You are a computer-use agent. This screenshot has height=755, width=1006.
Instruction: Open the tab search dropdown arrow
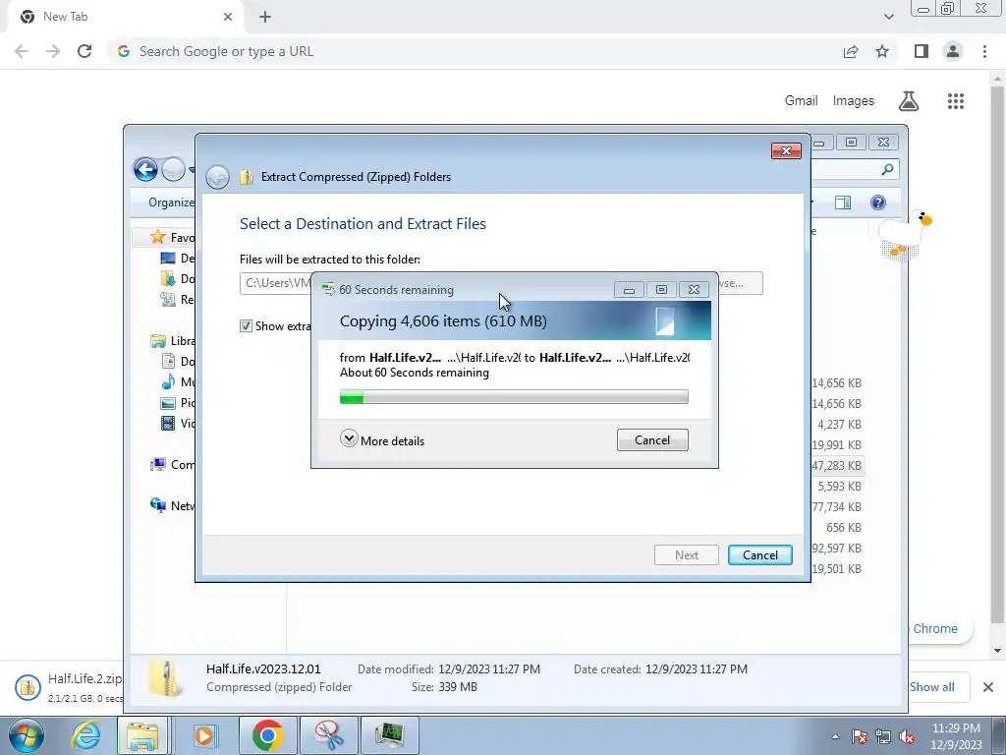(888, 17)
